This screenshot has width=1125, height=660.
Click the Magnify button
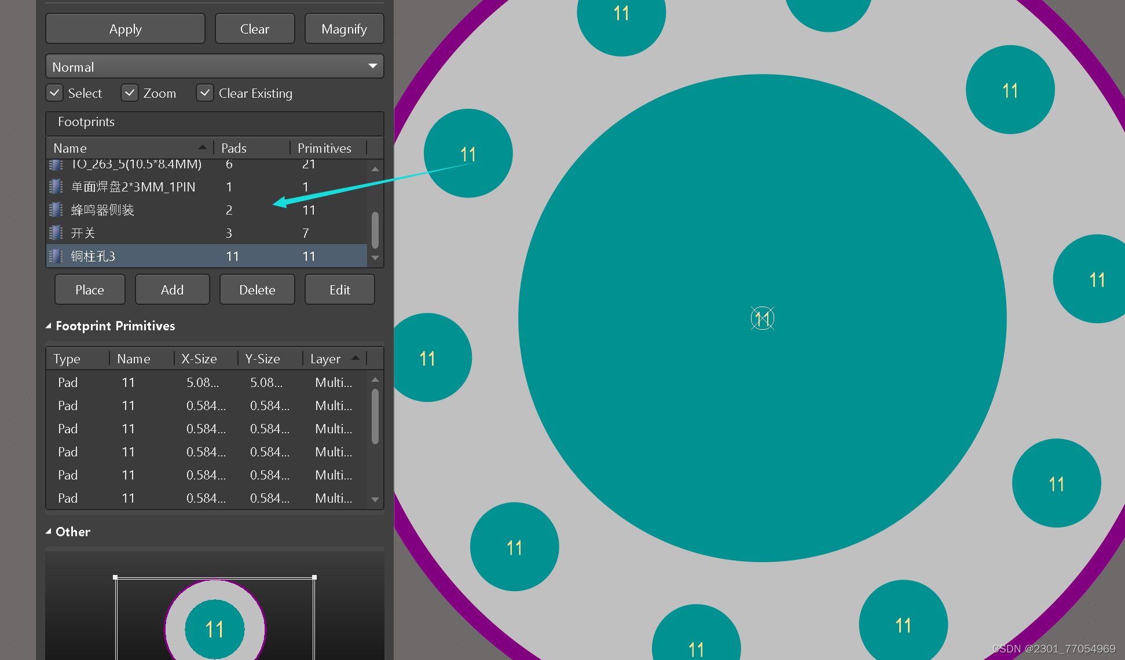coord(344,29)
